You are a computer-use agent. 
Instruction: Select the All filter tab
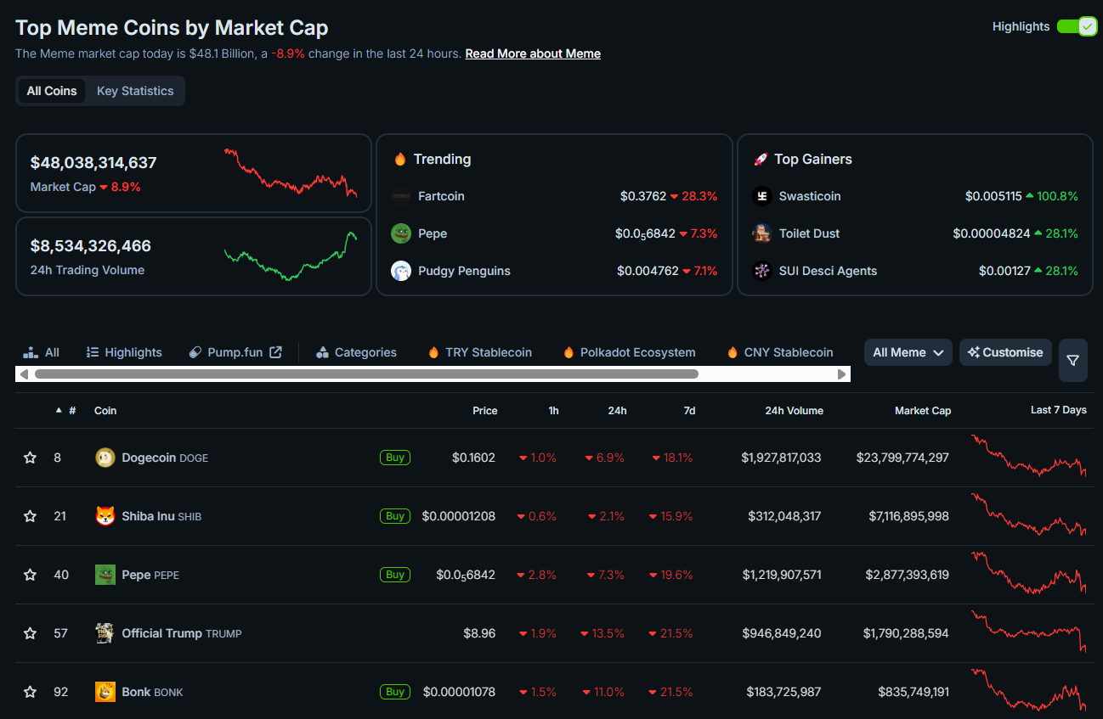42,352
